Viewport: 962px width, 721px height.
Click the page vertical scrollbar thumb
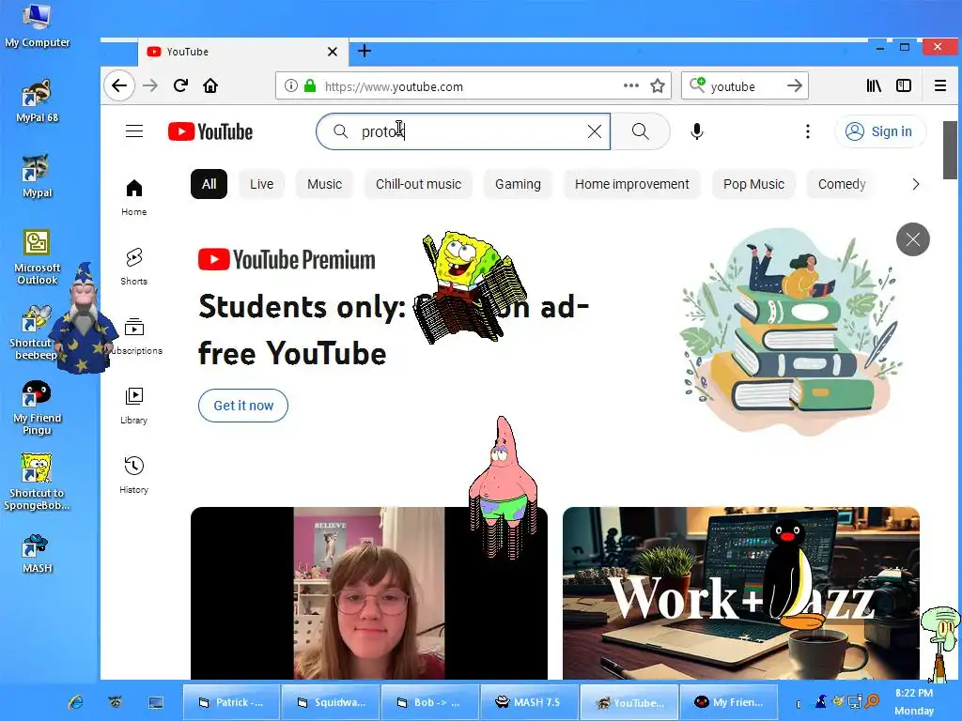pos(950,150)
